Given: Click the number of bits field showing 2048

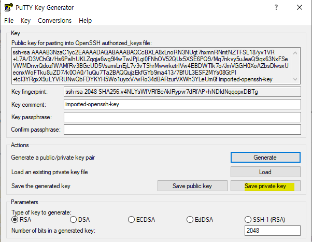Looking at the screenshot, I should click(273, 231).
